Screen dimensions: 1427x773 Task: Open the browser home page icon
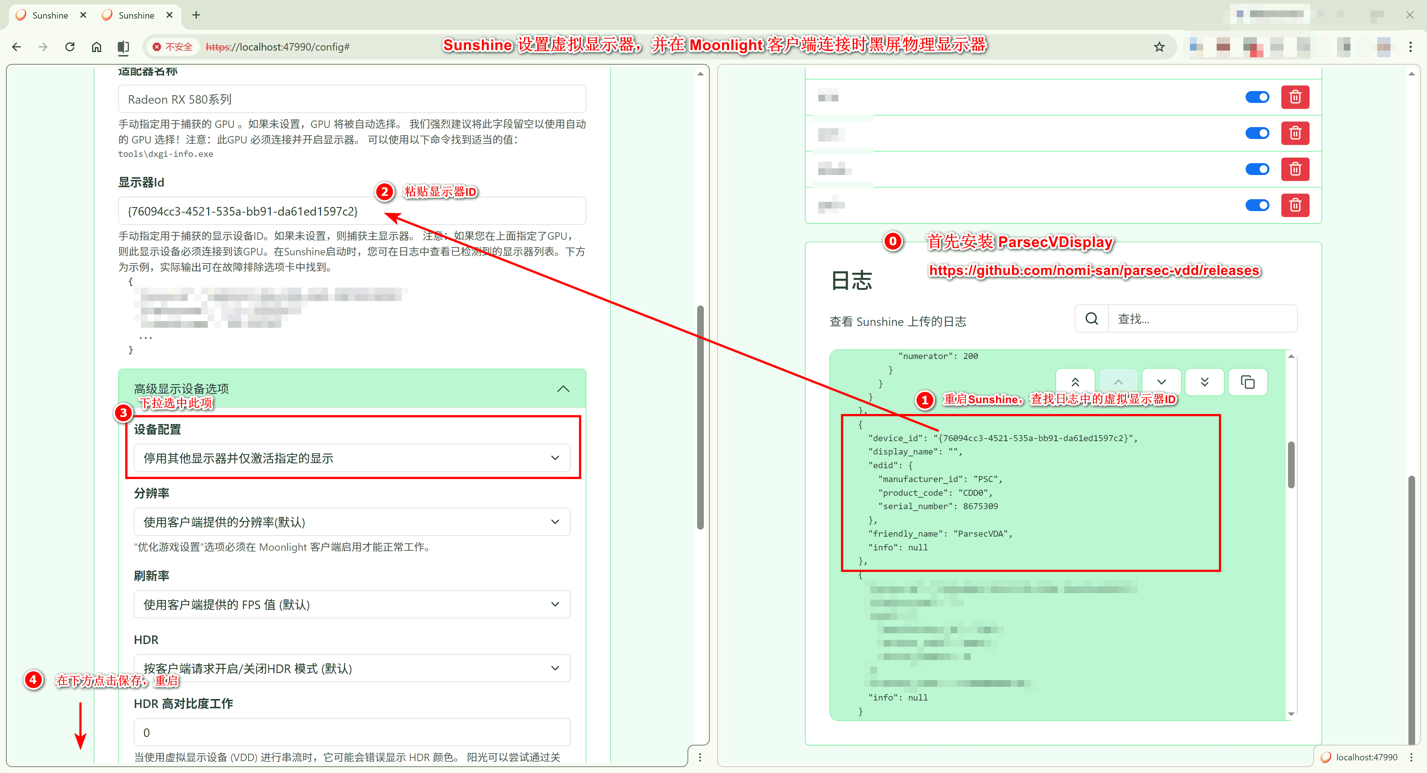pyautogui.click(x=96, y=46)
